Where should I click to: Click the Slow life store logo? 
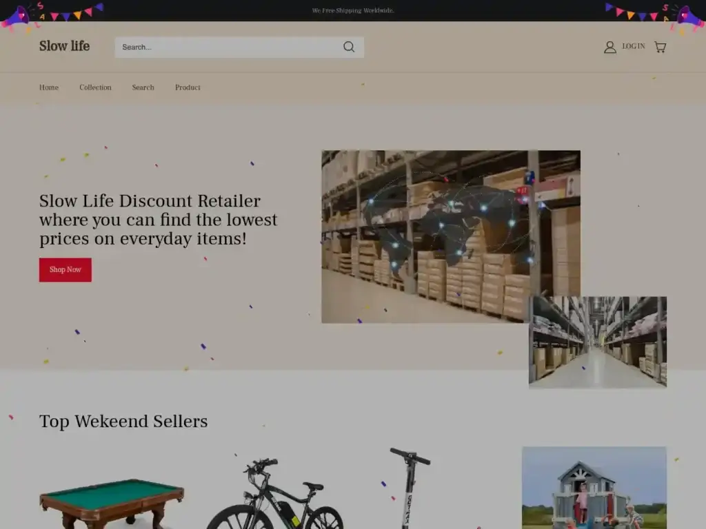click(64, 46)
